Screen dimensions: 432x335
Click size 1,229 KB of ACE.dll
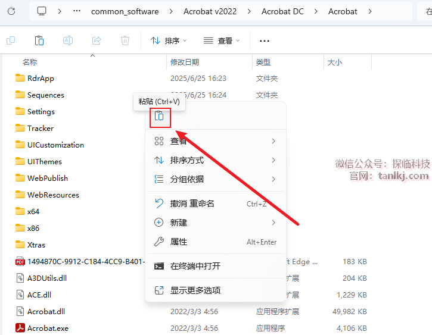(x=352, y=295)
